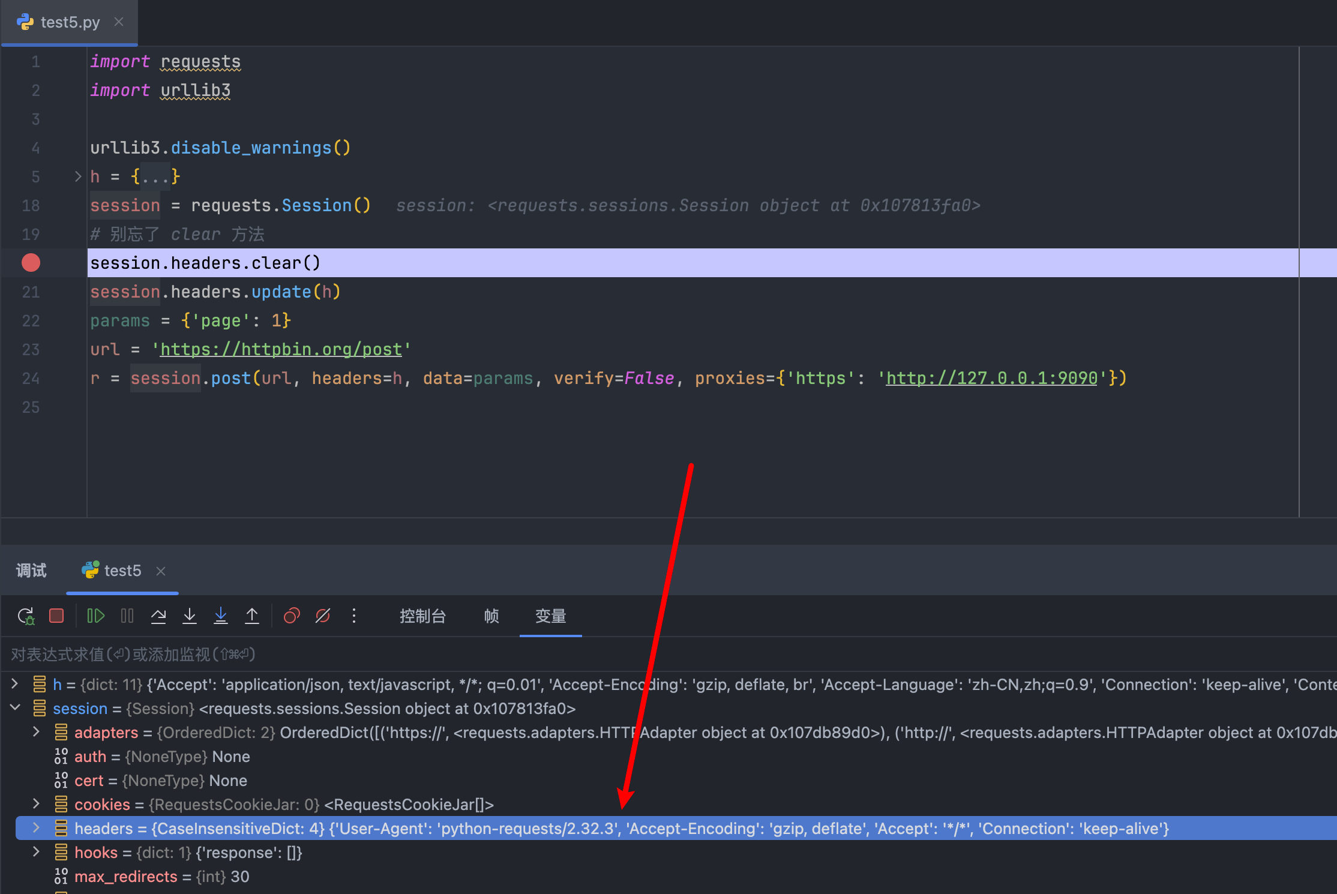Viewport: 1337px width, 894px height.
Task: Open View Breakpoints dialog
Action: (292, 616)
